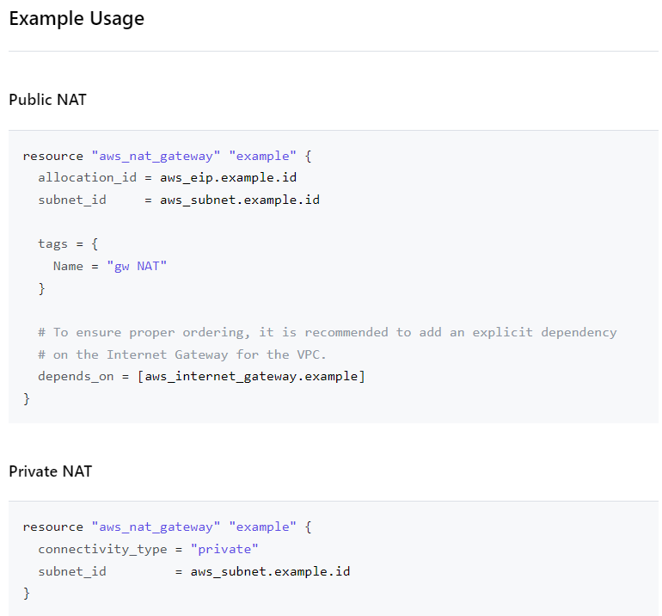Click Public NAT 'resource' keyword

coord(52,157)
